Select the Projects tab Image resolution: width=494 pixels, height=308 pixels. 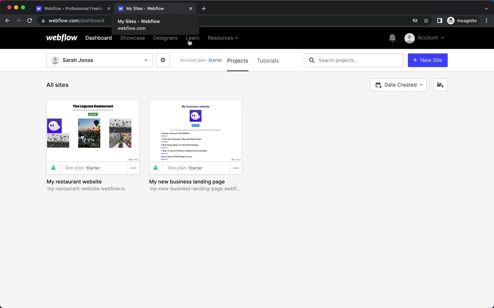(237, 61)
